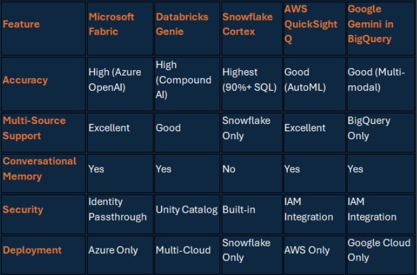Select the "Multi-Source Support" row label
The image size is (417, 275).
tap(34, 128)
